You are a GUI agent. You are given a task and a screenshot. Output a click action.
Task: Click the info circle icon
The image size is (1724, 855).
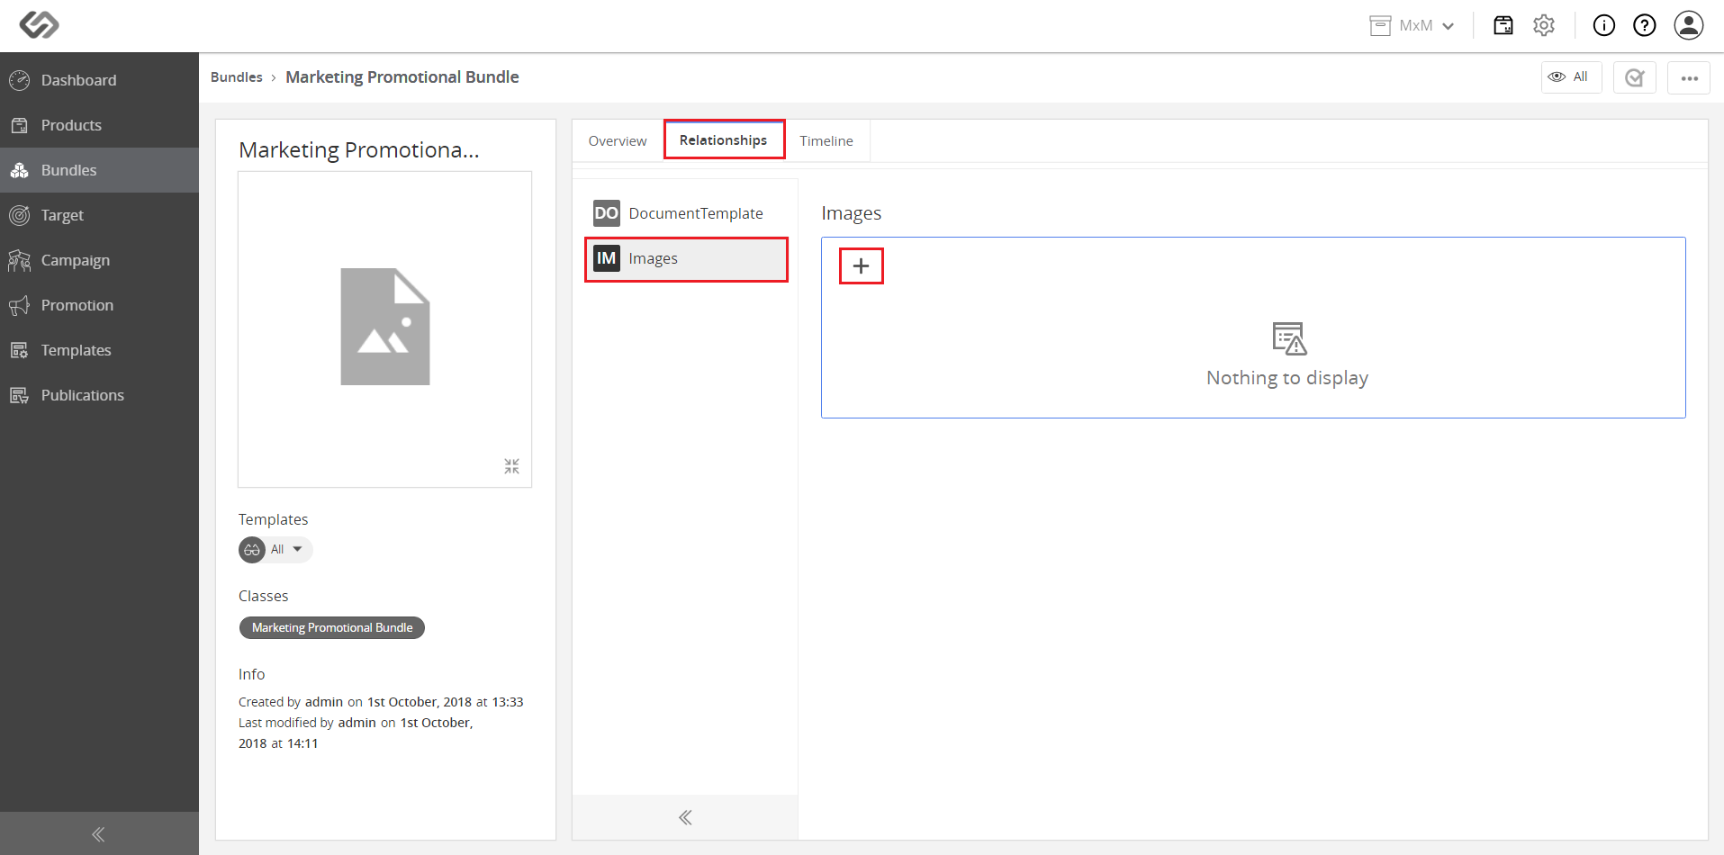click(1604, 25)
